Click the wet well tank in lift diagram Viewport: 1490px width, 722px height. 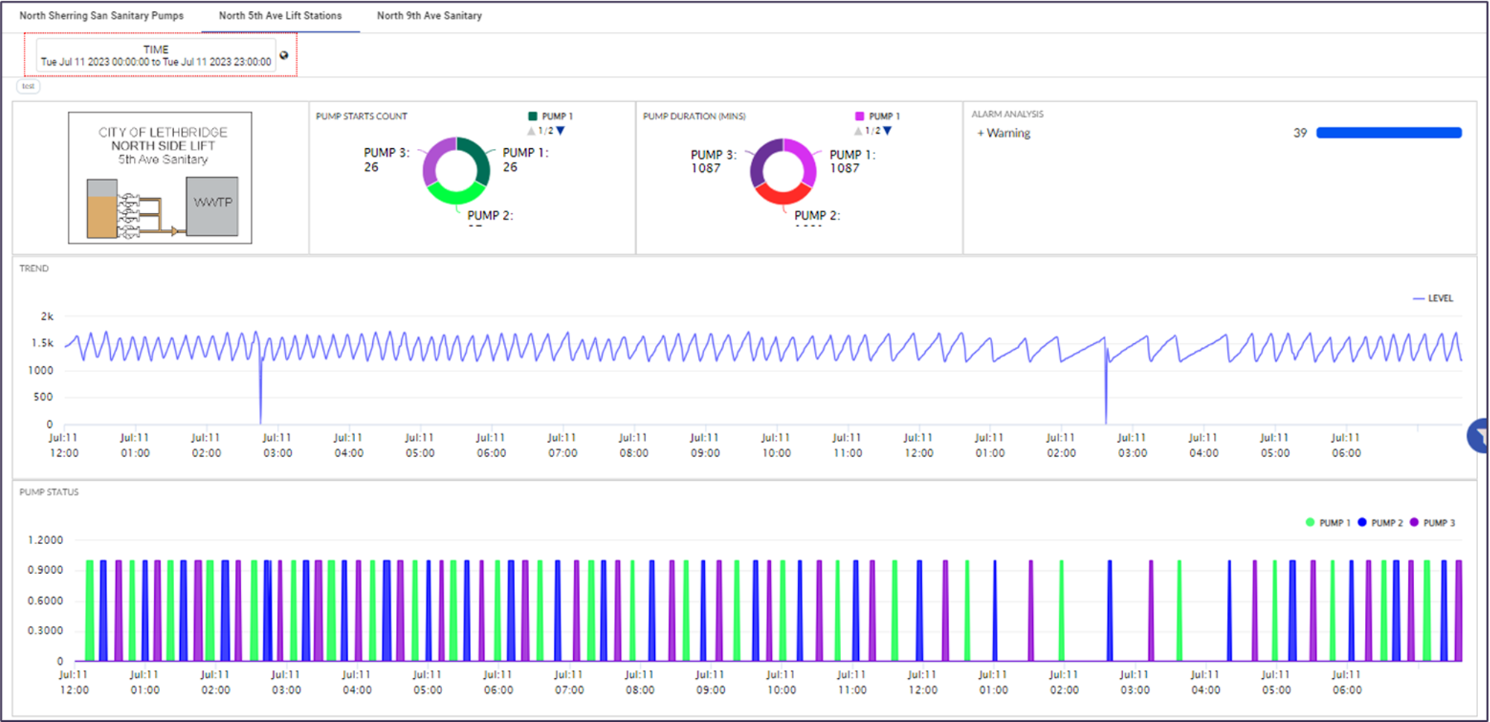(102, 209)
